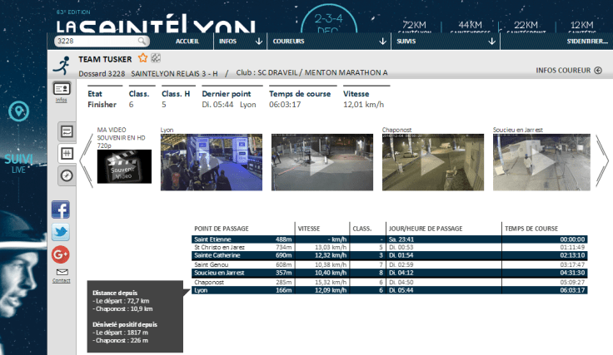Go to next videos with right chevron
Screen dimensions: 613x355
602,160
